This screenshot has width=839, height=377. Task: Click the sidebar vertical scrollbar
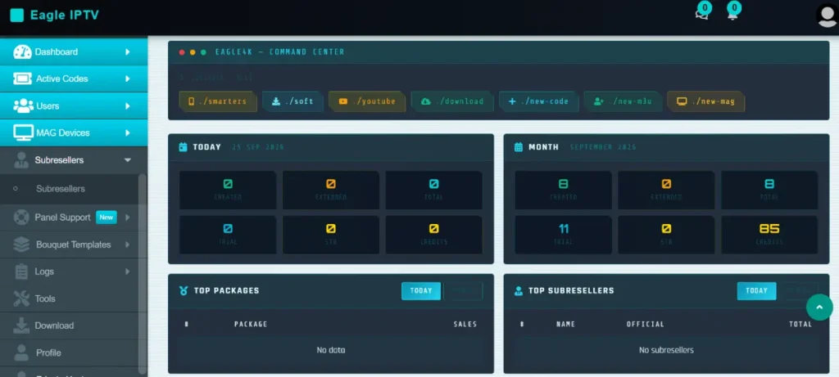(x=142, y=273)
